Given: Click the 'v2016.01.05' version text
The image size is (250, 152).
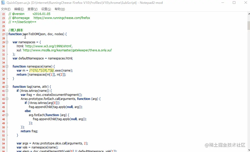Looking at the screenshot, I should point(41,14).
